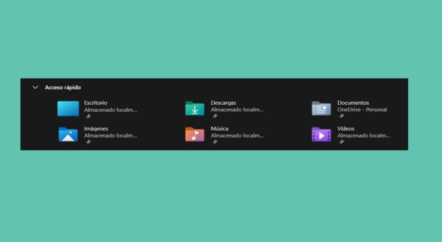Viewport: 442px width, 242px height.
Task: Select the Descargas name label
Action: [x=223, y=103]
